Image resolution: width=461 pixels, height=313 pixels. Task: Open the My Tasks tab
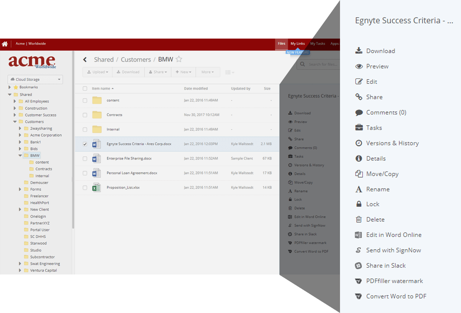click(317, 44)
